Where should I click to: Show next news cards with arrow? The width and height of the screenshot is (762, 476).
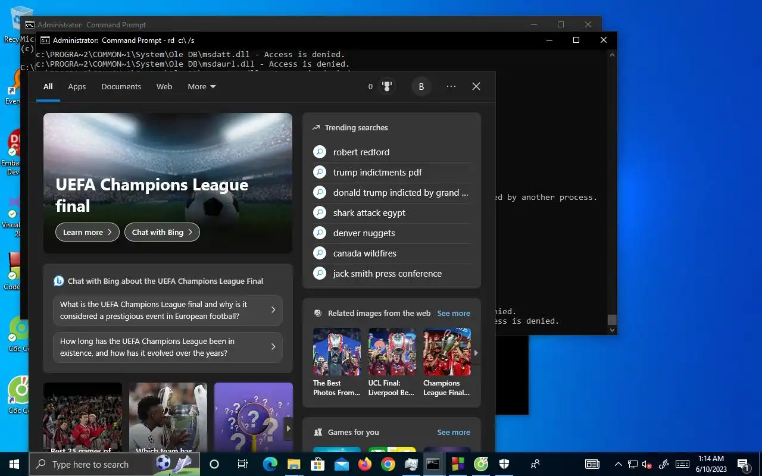[288, 428]
